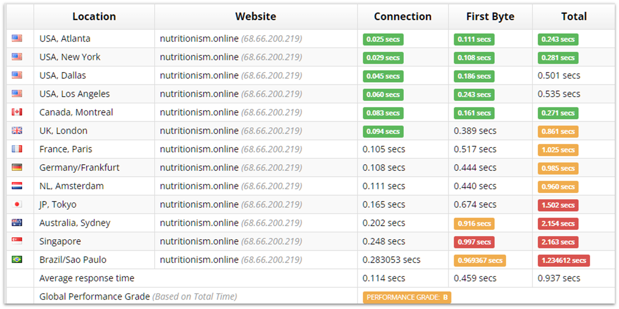The width and height of the screenshot is (619, 309).
Task: Click the 0.916 secs first byte badge for Sydney
Action: pos(474,224)
